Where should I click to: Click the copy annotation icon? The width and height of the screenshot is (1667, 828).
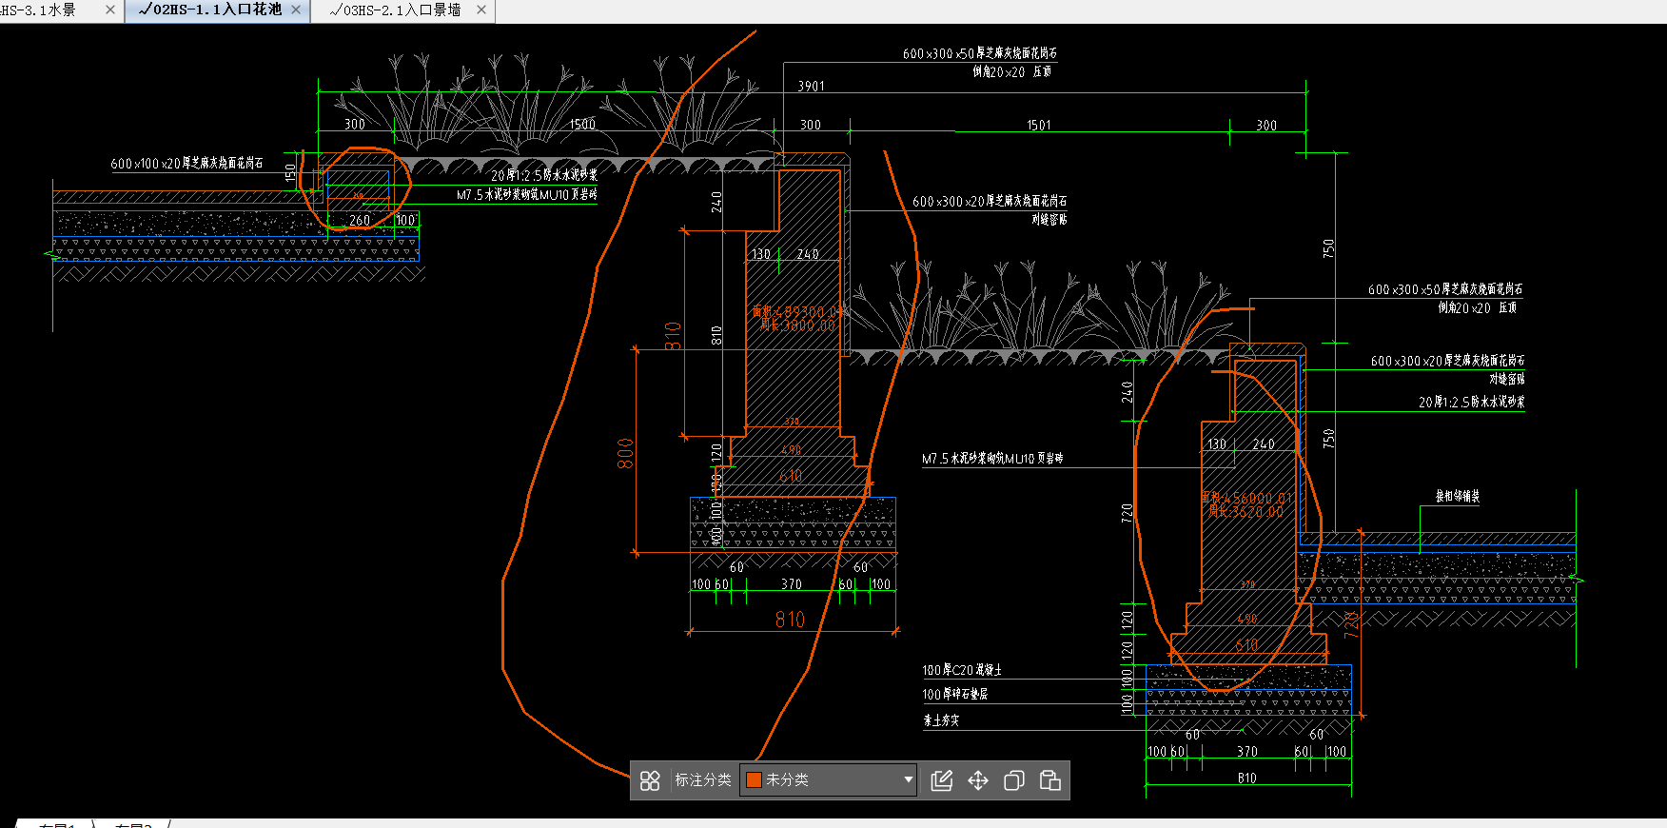[1014, 780]
